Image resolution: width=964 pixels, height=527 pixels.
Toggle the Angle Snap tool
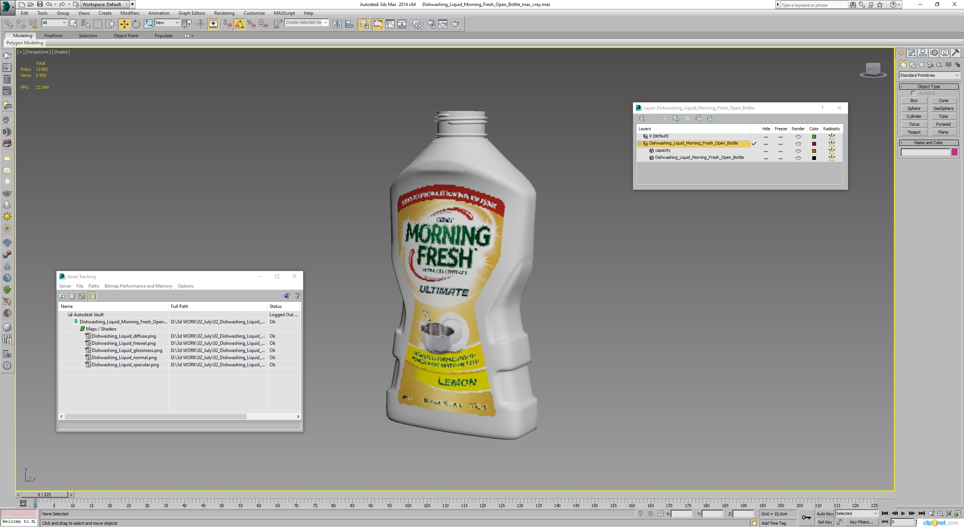pyautogui.click(x=239, y=24)
